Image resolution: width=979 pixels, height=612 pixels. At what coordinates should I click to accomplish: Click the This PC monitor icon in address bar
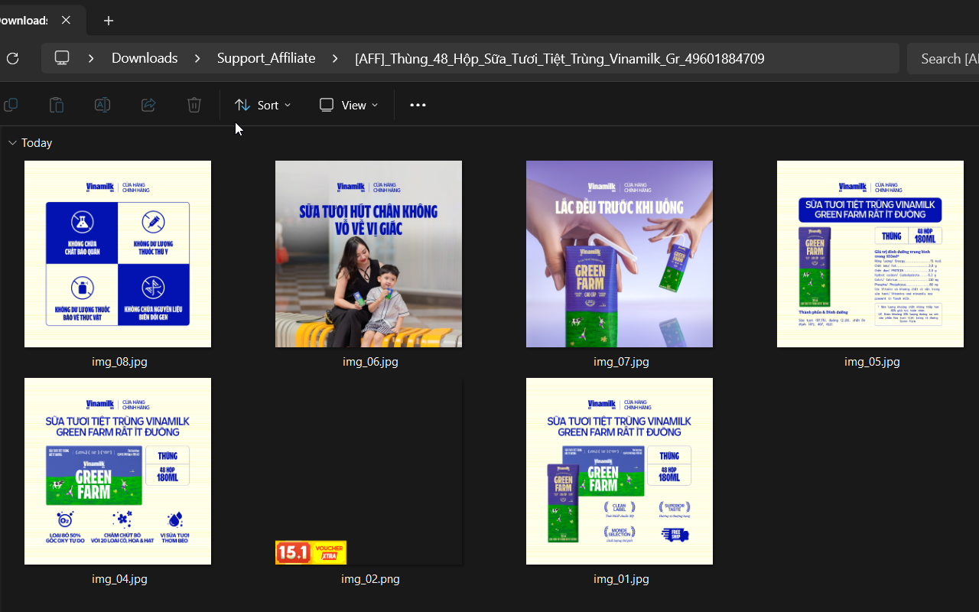[x=62, y=58]
